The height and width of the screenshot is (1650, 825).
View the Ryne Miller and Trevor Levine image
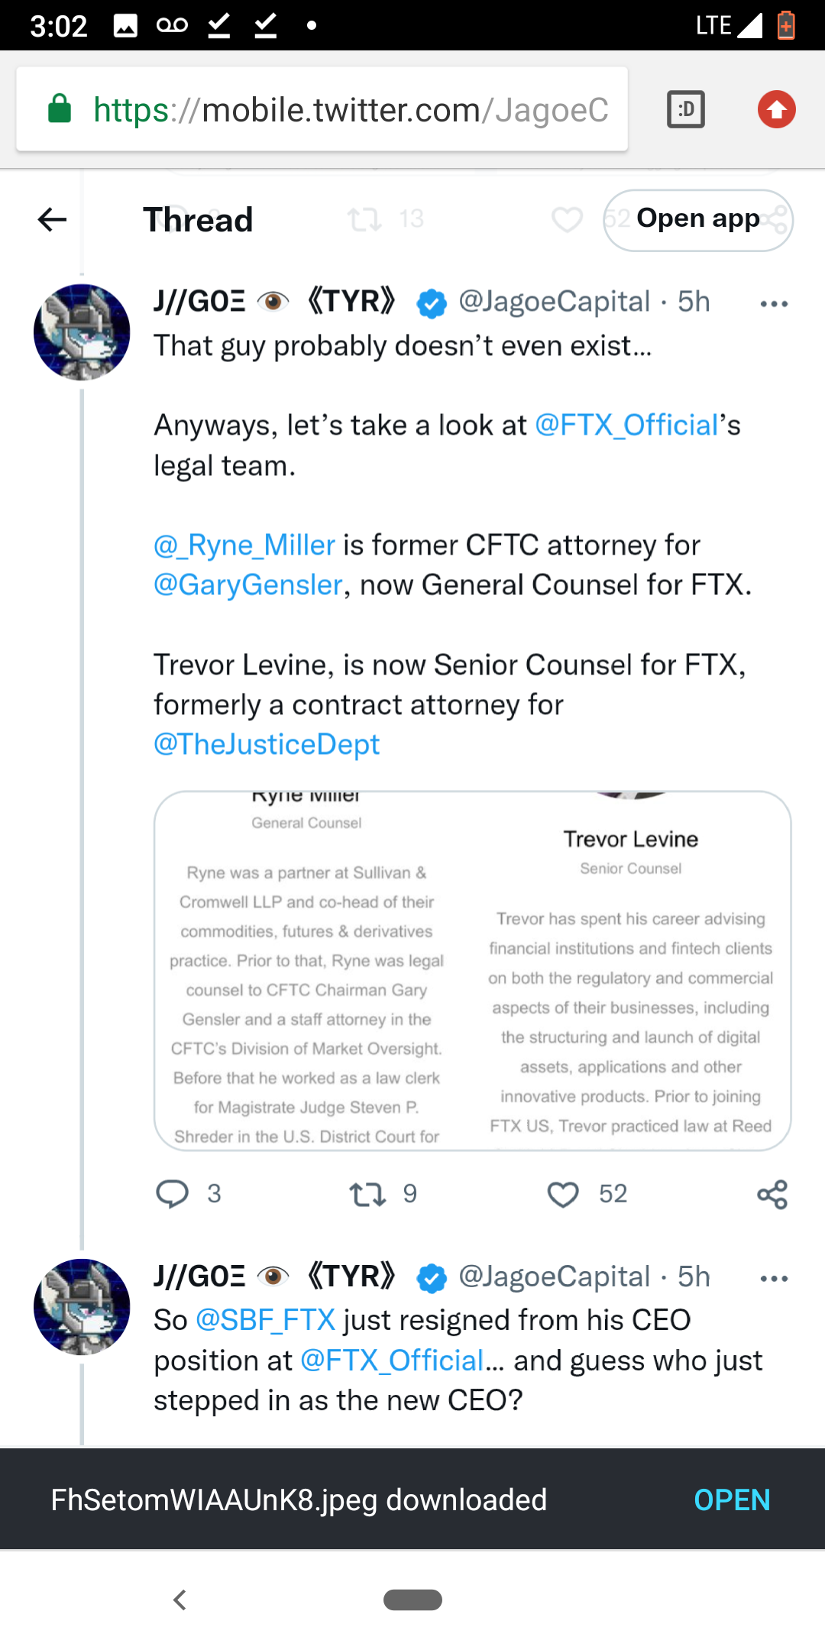(x=473, y=970)
